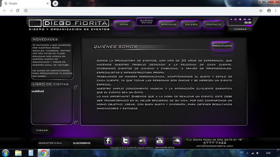This screenshot has width=280, height=157.
Task: Click the Firmar guestbook button
Action: [42, 130]
